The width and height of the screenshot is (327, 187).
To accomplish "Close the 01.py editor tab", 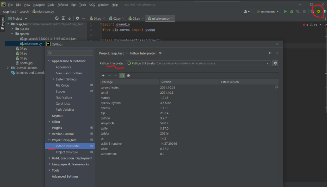I will 104,18.
